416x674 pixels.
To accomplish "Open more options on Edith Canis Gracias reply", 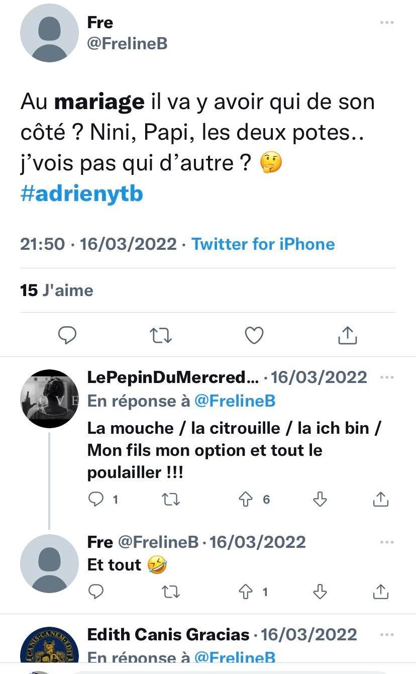I will (386, 634).
